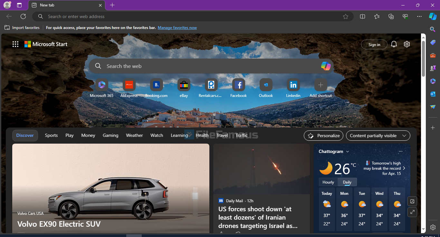Click the page vertical scrollbar thumb
This screenshot has height=237, width=440.
click(424, 59)
